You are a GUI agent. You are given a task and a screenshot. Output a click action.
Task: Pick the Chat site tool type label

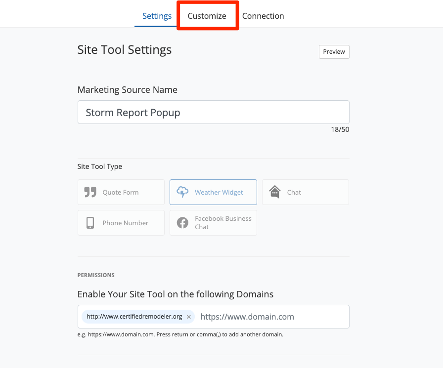pos(294,192)
